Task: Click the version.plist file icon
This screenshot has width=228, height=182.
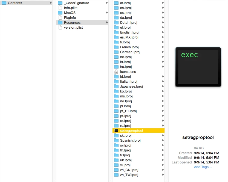Action: click(60, 28)
